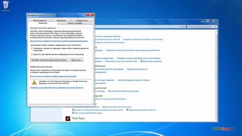Image resolution: width=242 pixels, height=136 pixels.
Task: Switch to the Дополнительно tab
Action: pos(82,20)
